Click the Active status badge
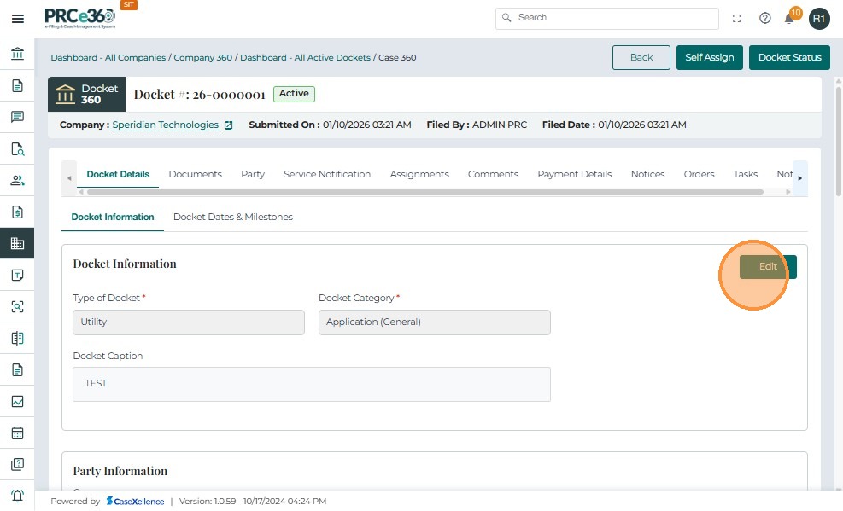 [x=294, y=94]
